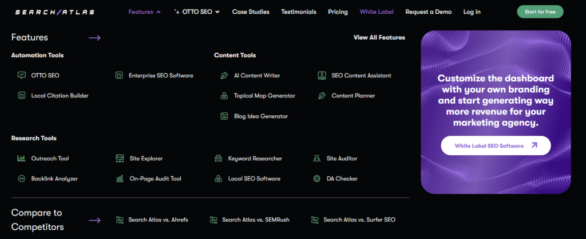Click the Automation Tools heading
This screenshot has width=586, height=239.
click(37, 55)
